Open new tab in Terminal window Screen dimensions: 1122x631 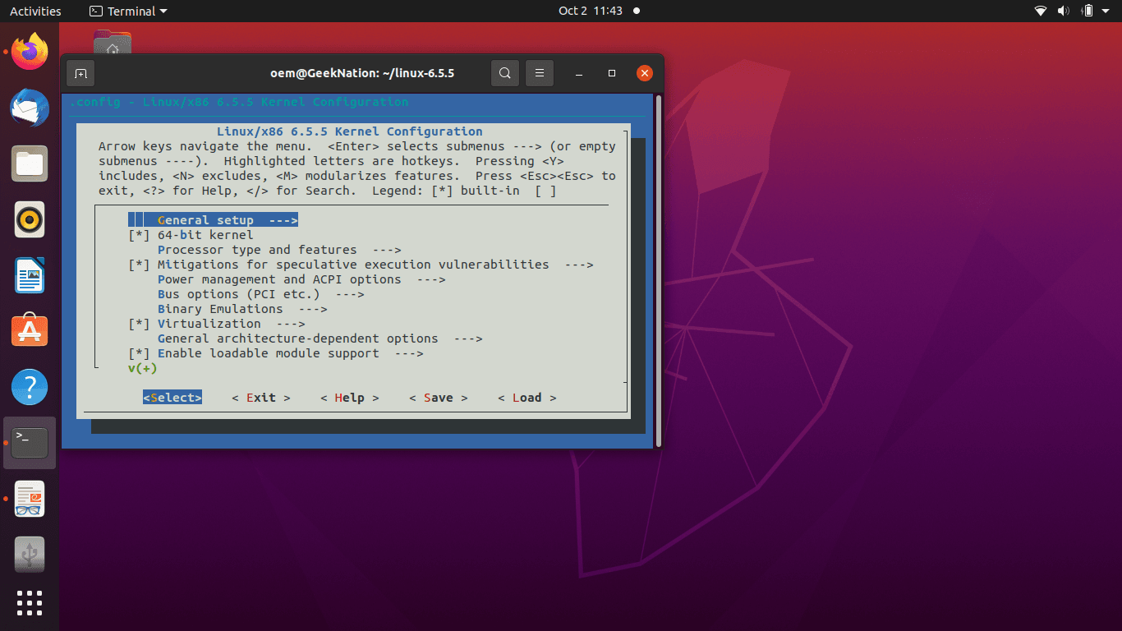pyautogui.click(x=80, y=73)
